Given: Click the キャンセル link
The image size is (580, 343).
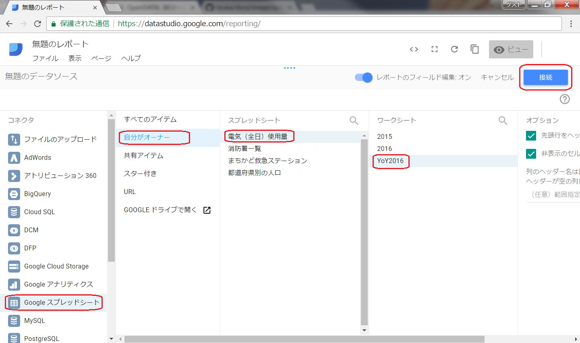Looking at the screenshot, I should (x=497, y=77).
